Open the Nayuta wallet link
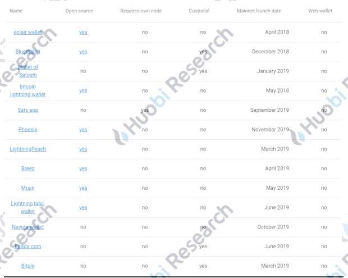This screenshot has height=278, width=348. (28, 227)
